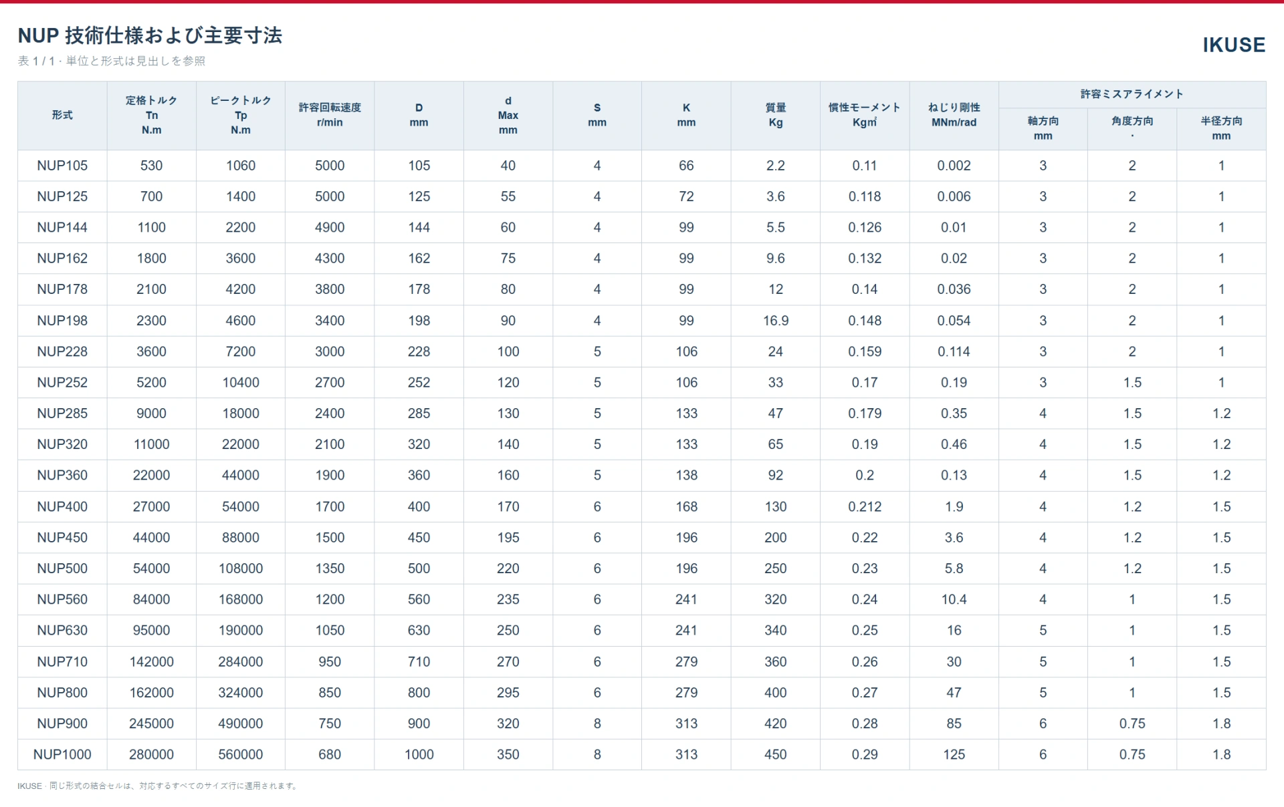Click the 'ねじり剛性 MNm/rad' header
1284x807 pixels.
tap(954, 115)
